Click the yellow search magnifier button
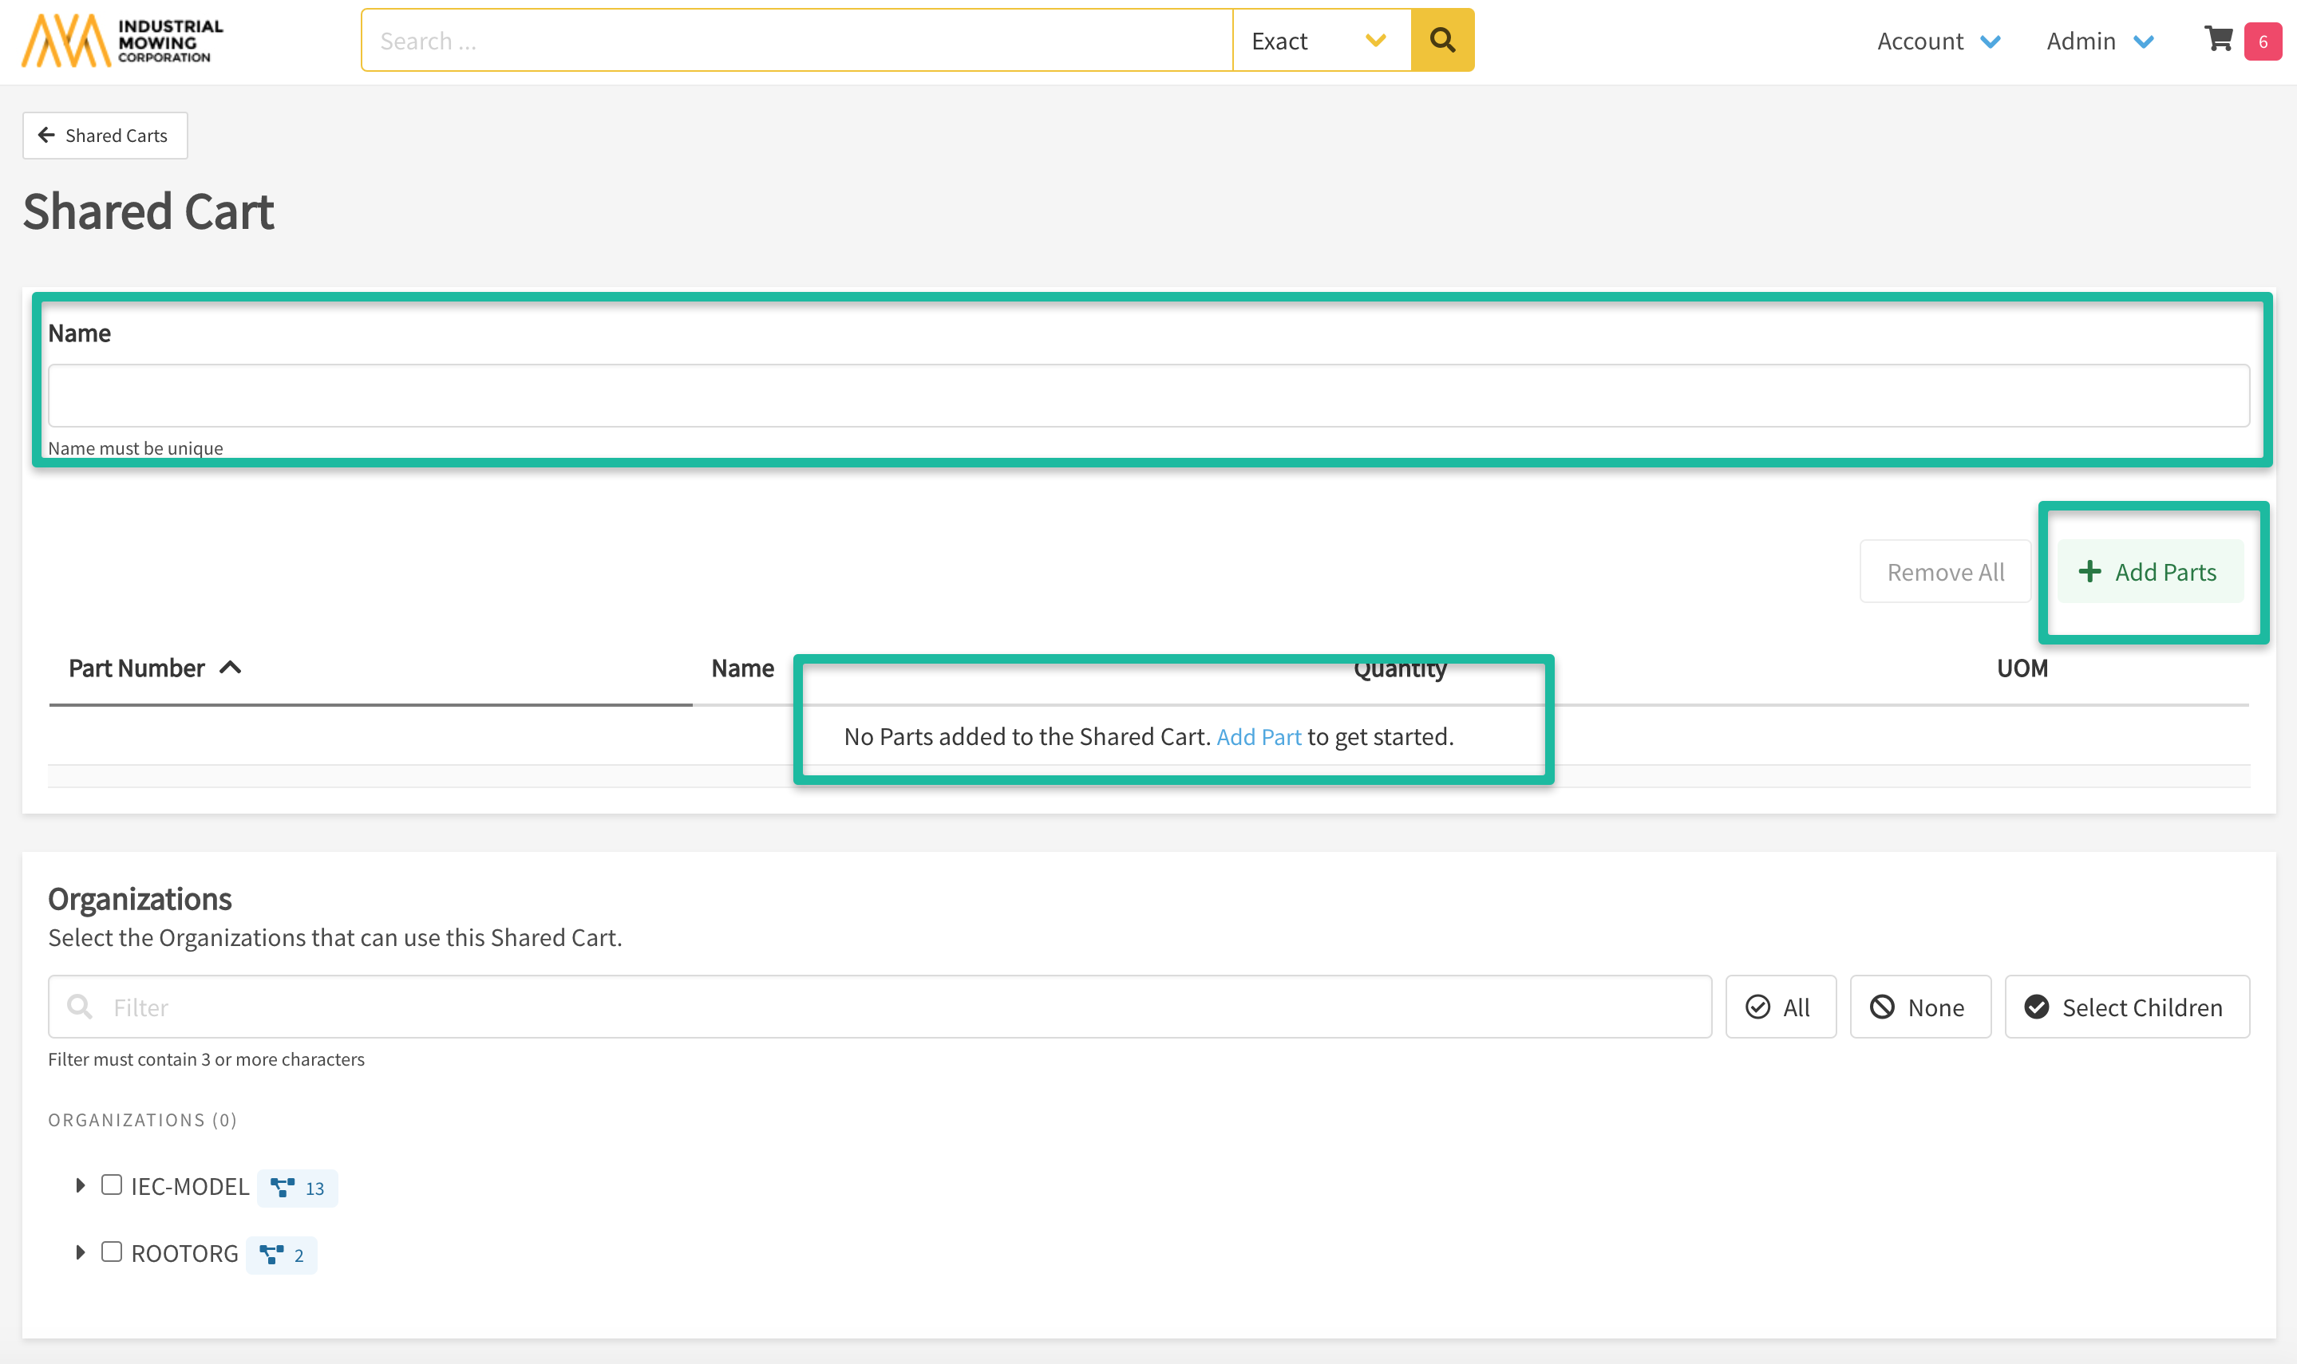Image resolution: width=2297 pixels, height=1364 pixels. tap(1442, 41)
